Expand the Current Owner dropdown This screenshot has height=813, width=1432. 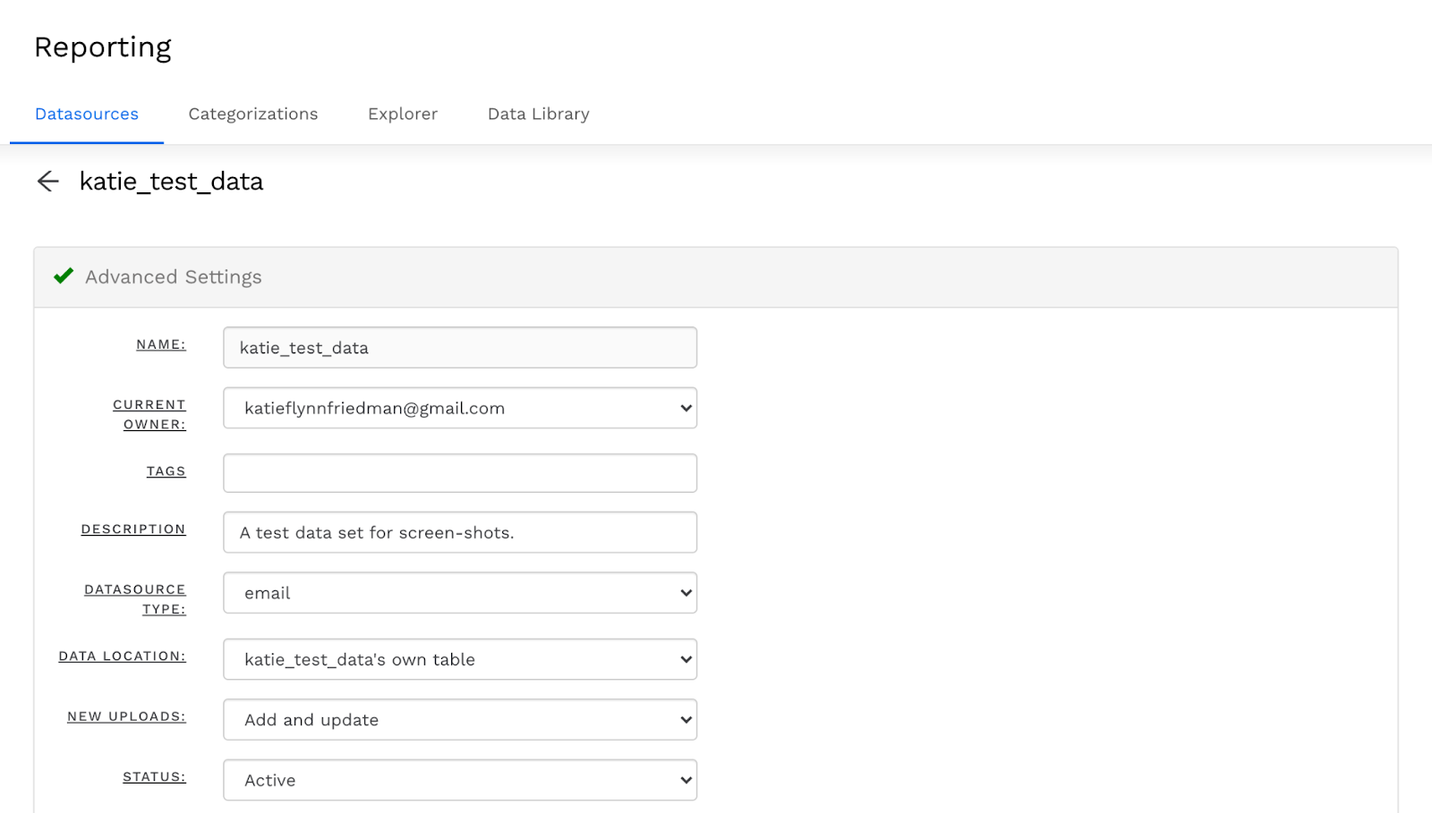(x=459, y=409)
